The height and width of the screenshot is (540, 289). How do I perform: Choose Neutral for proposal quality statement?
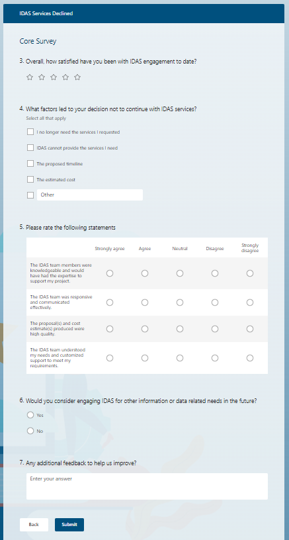[180, 329]
